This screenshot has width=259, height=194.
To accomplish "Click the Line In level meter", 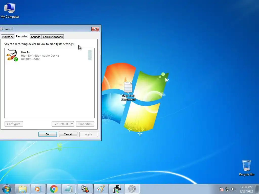I will coord(90,55).
